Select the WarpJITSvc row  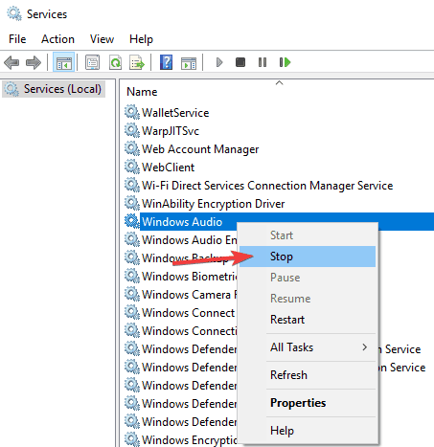[x=171, y=131]
